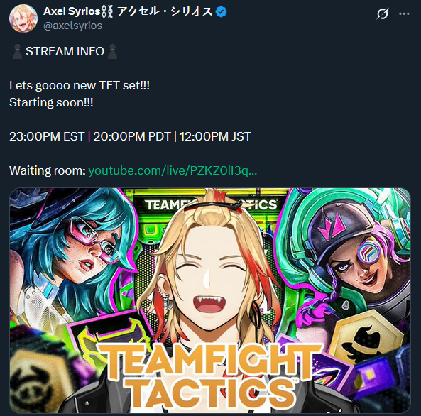This screenshot has width=421, height=416.
Task: Click the Japanese name アクセル・シリオス
Action: point(165,11)
